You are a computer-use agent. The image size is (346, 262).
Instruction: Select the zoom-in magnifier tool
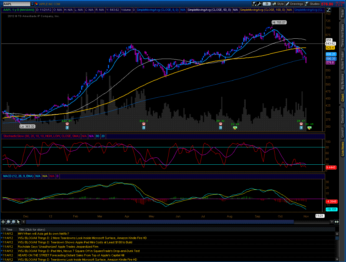point(8,222)
